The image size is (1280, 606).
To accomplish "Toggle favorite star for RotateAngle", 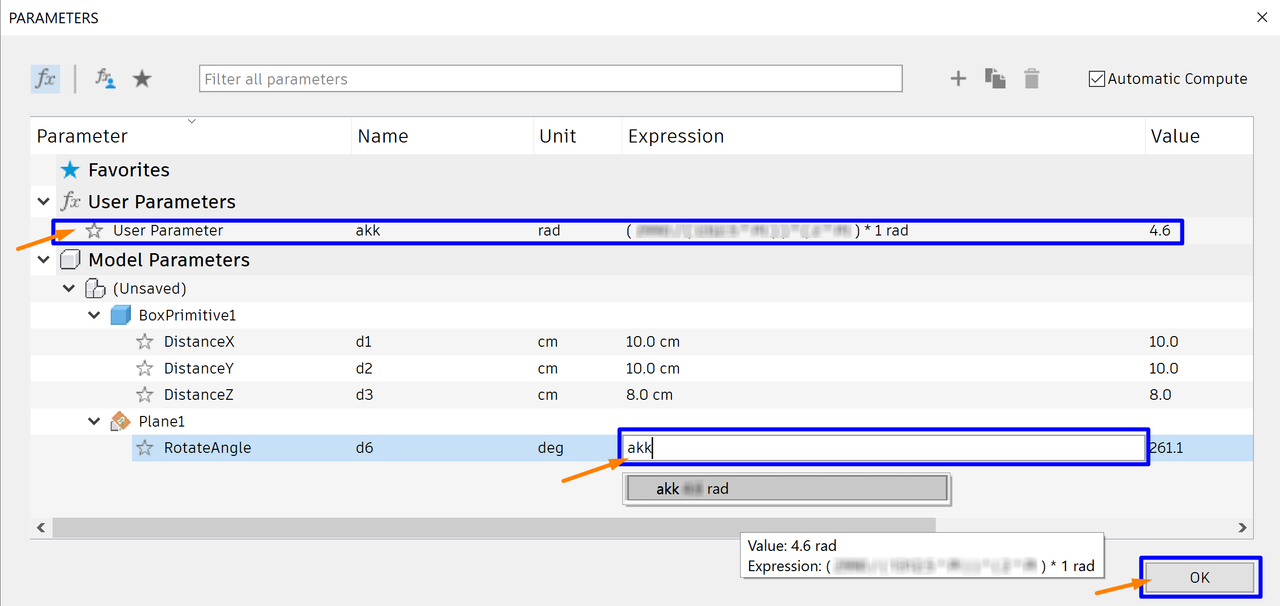I will click(x=145, y=448).
